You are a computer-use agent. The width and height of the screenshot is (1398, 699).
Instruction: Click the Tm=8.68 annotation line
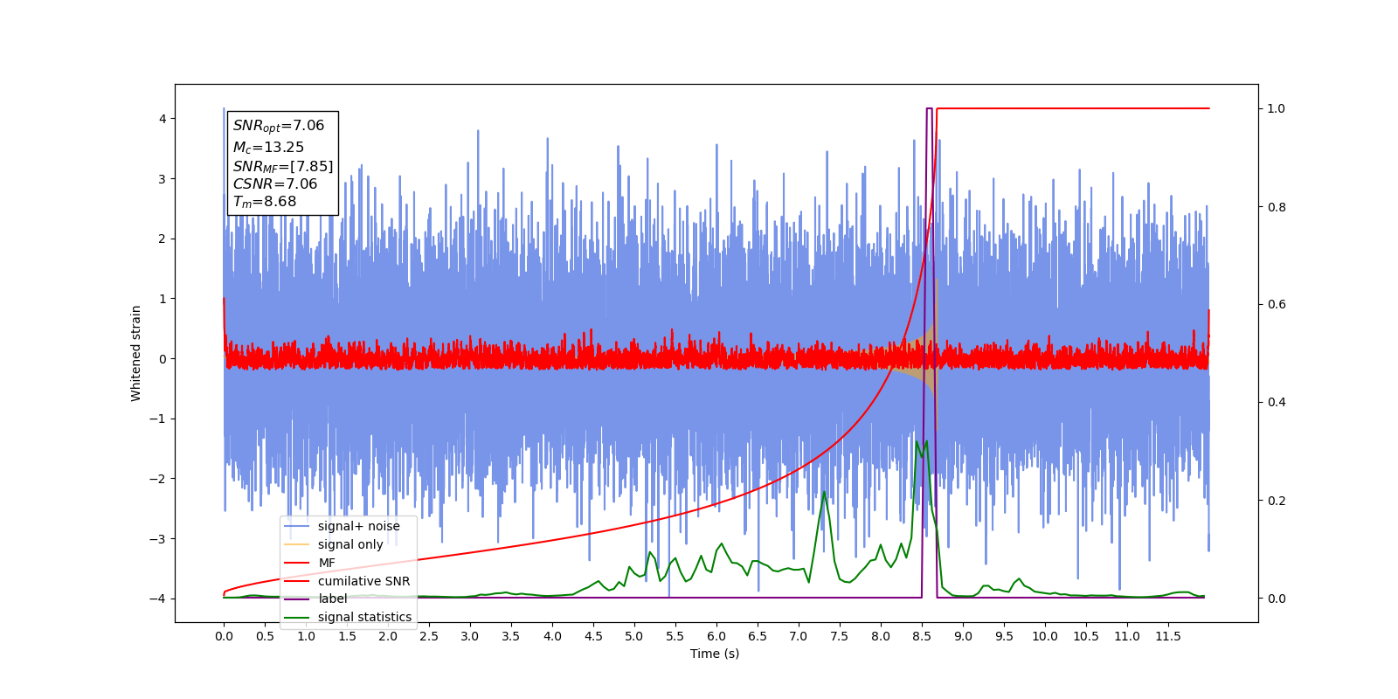[x=264, y=202]
